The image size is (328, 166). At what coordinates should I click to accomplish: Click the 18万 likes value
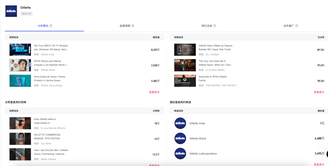point(157,123)
